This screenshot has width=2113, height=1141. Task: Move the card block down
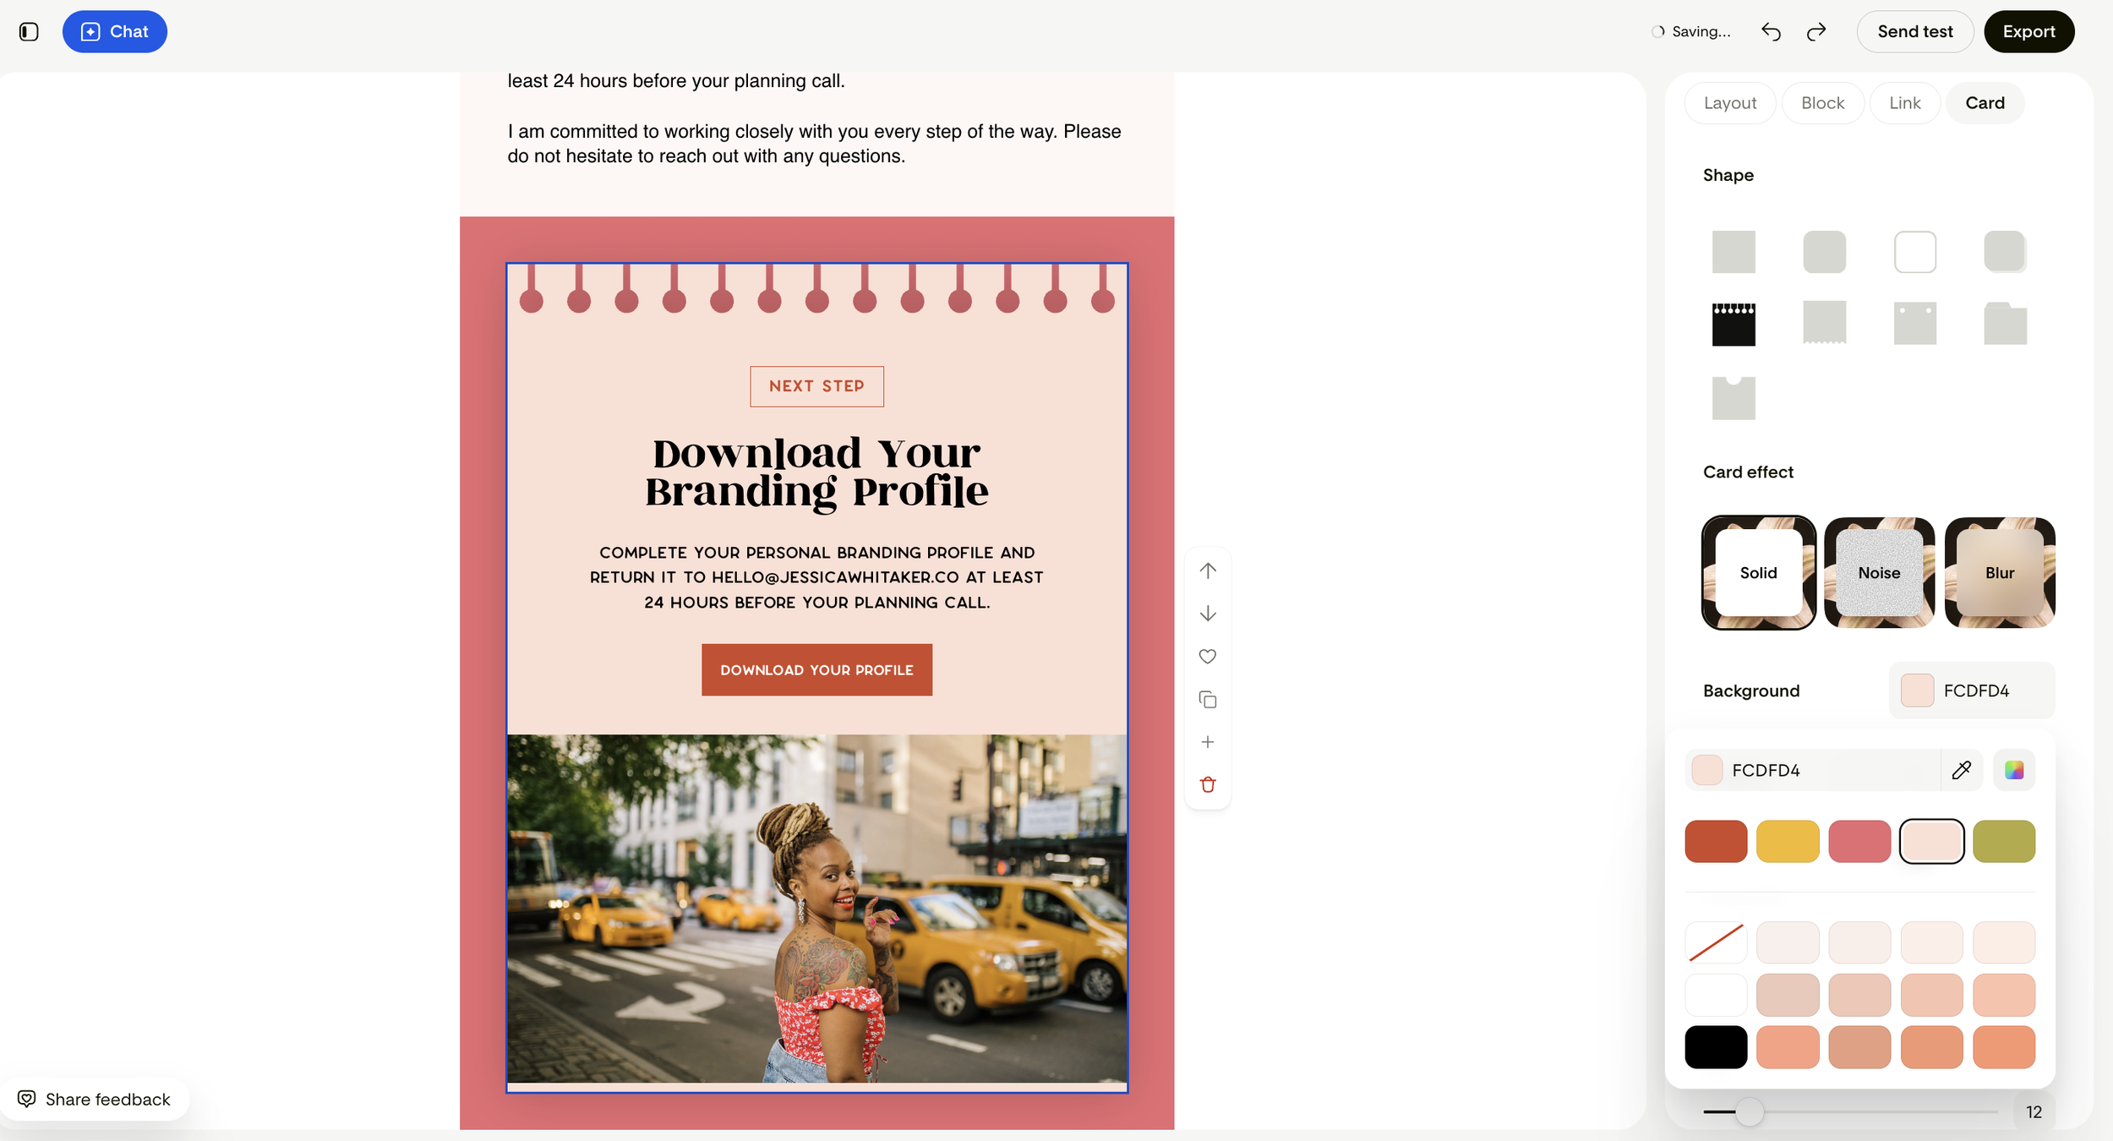pyautogui.click(x=1208, y=614)
